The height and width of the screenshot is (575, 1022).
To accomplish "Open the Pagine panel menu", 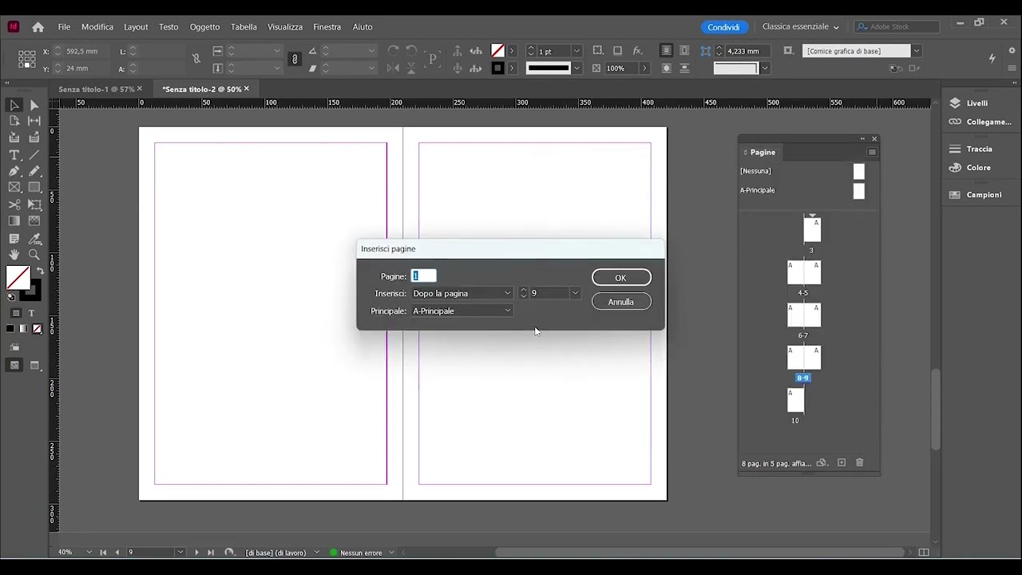I will (x=873, y=152).
